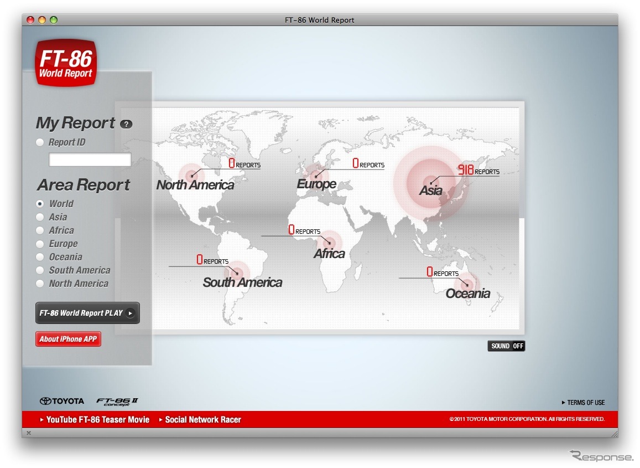Image resolution: width=640 pixels, height=468 pixels.
Task: Click the Oceania map label
Action: (468, 294)
